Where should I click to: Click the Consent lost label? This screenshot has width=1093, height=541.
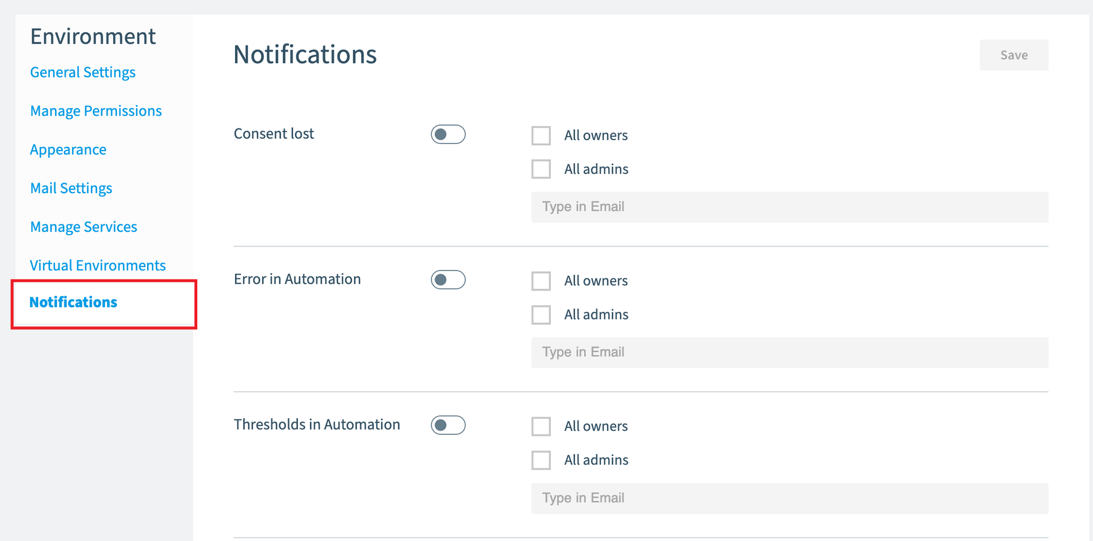(x=274, y=134)
